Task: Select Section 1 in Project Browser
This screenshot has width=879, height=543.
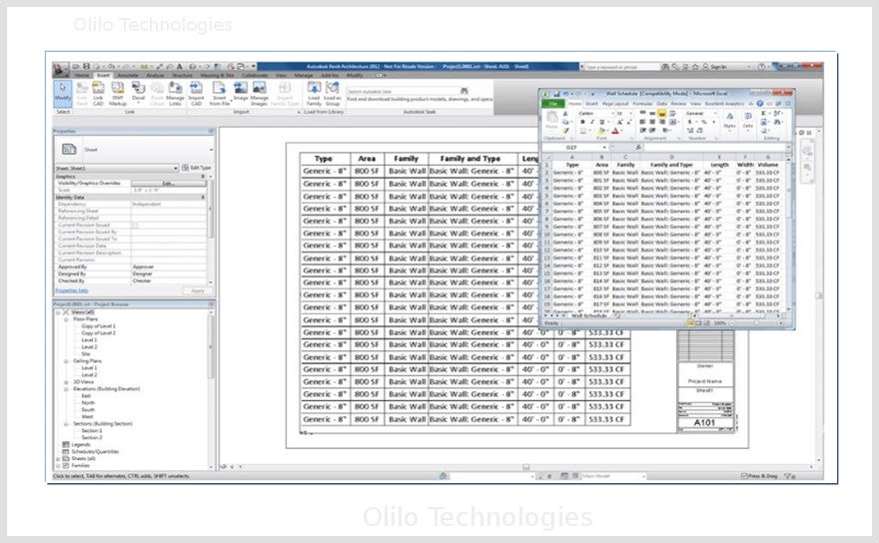Action: 91,430
